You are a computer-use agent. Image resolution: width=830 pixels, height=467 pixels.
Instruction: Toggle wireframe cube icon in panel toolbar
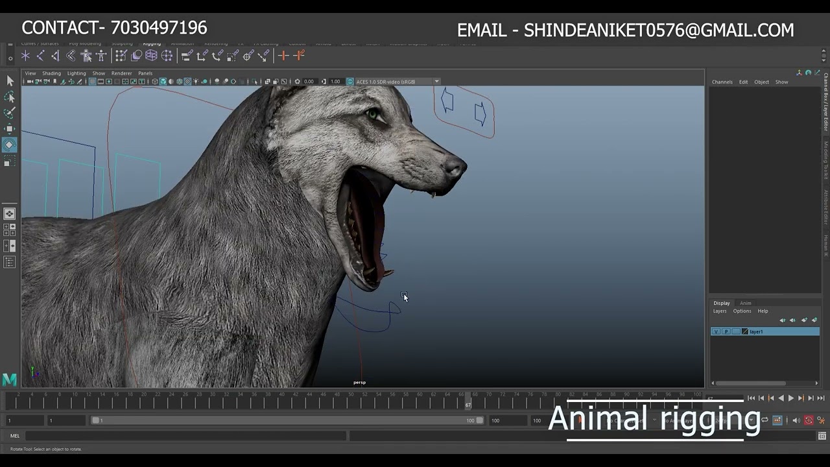[x=155, y=82]
